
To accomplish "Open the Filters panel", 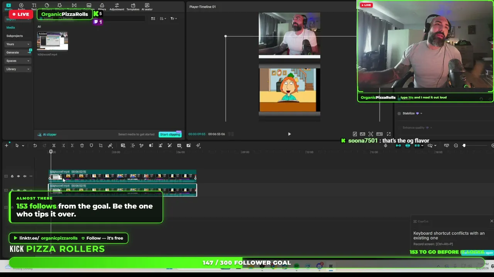I will 102,7.
